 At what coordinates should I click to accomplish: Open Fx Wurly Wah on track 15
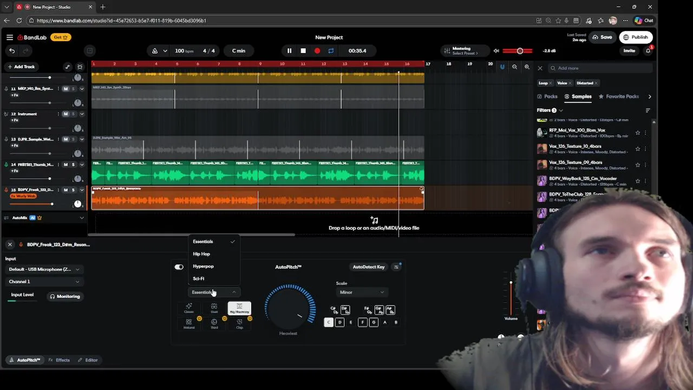pos(24,196)
